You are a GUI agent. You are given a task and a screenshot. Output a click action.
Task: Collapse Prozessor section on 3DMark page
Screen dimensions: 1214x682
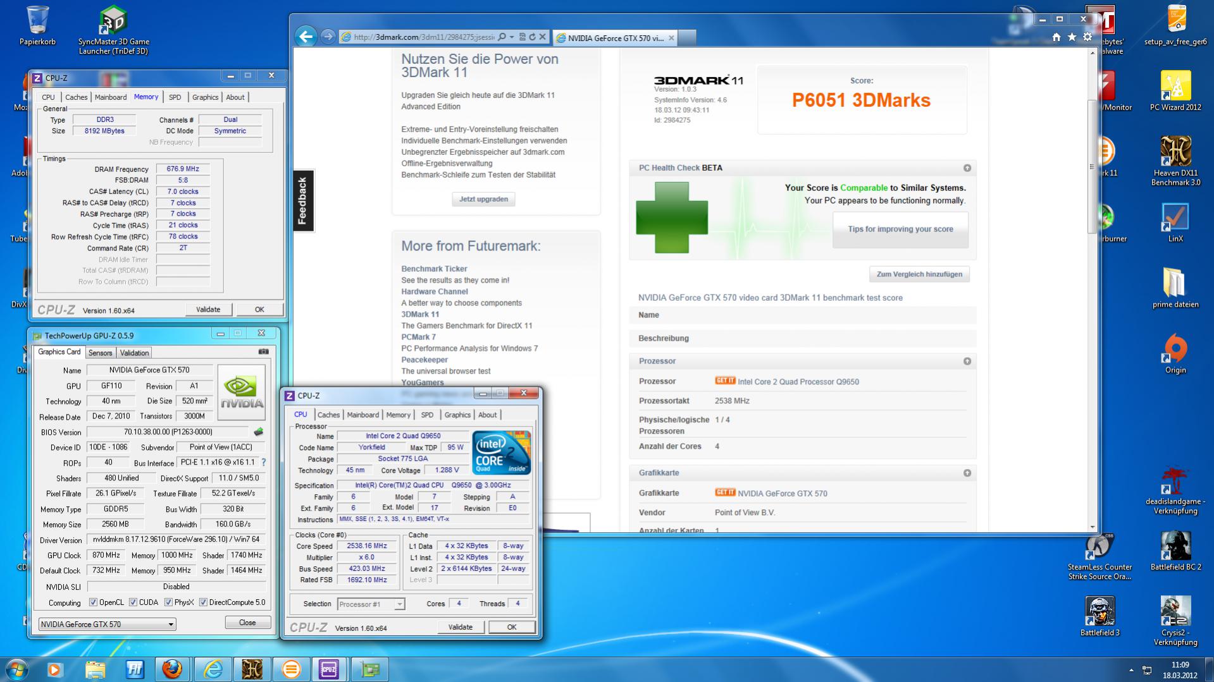[967, 361]
